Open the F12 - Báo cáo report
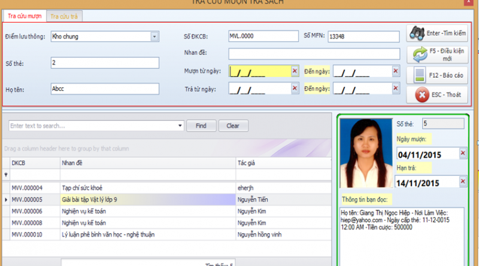This screenshot has width=479, height=266. coord(437,75)
